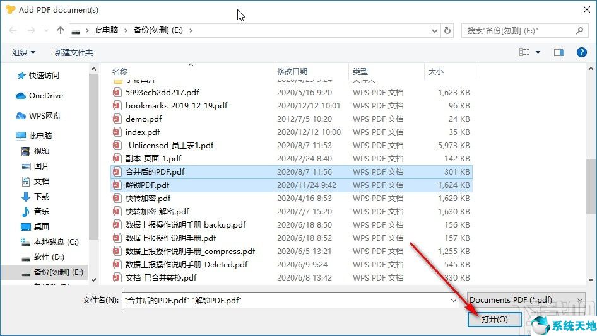Toggle the preview pane icon

click(559, 52)
